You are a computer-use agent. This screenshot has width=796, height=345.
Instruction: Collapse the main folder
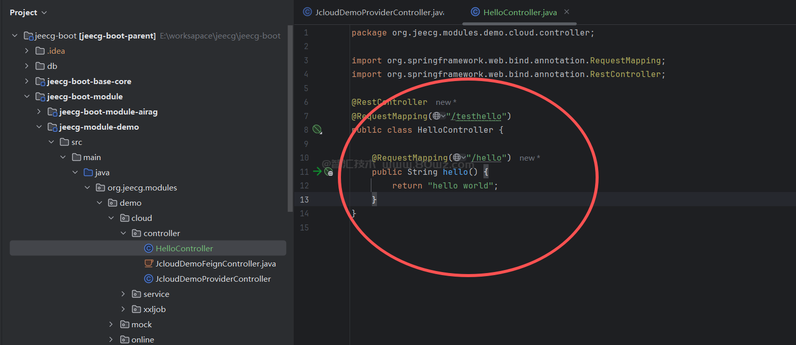(63, 157)
